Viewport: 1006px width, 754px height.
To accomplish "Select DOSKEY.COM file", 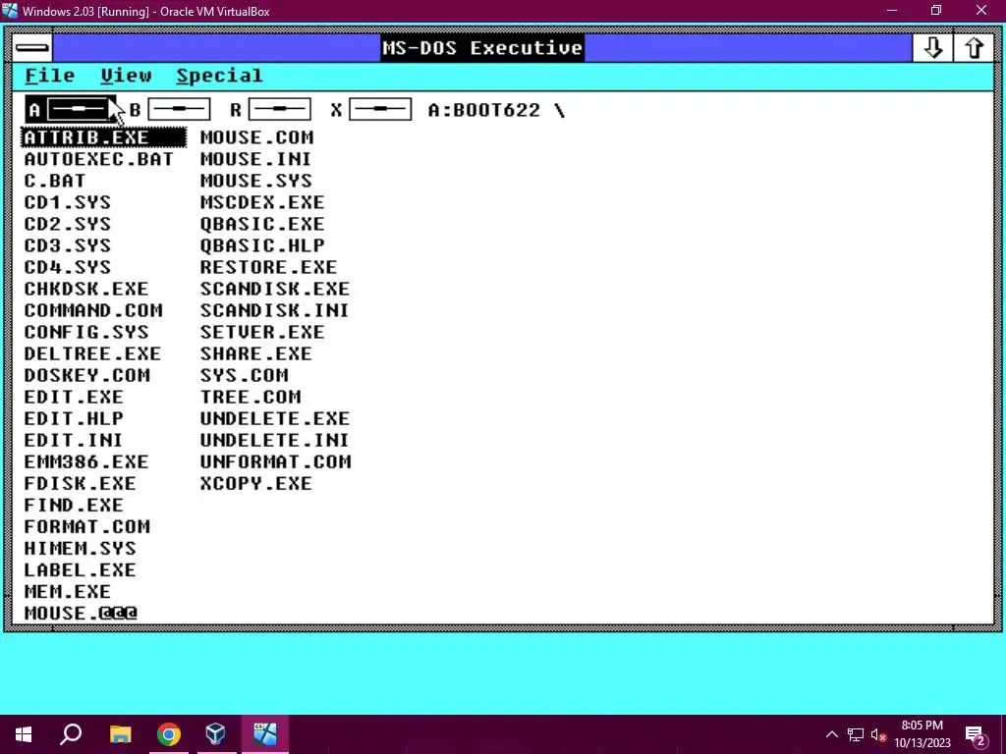I will (x=86, y=376).
